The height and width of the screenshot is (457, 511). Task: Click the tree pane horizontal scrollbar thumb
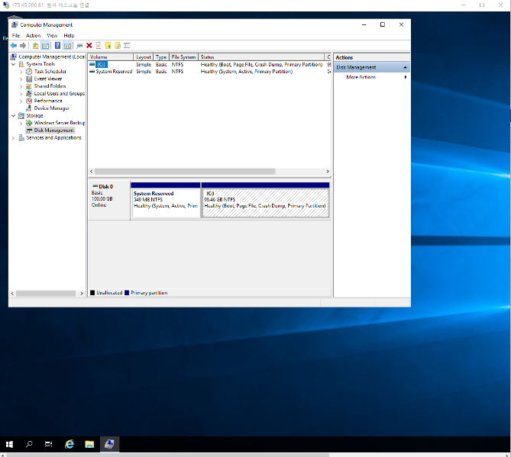(46, 294)
